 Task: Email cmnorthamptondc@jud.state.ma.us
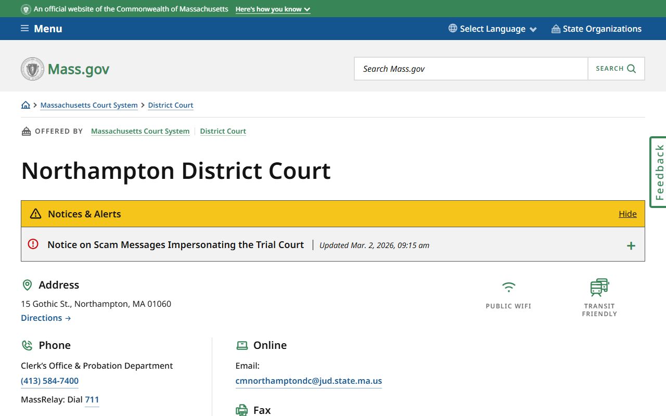309,381
